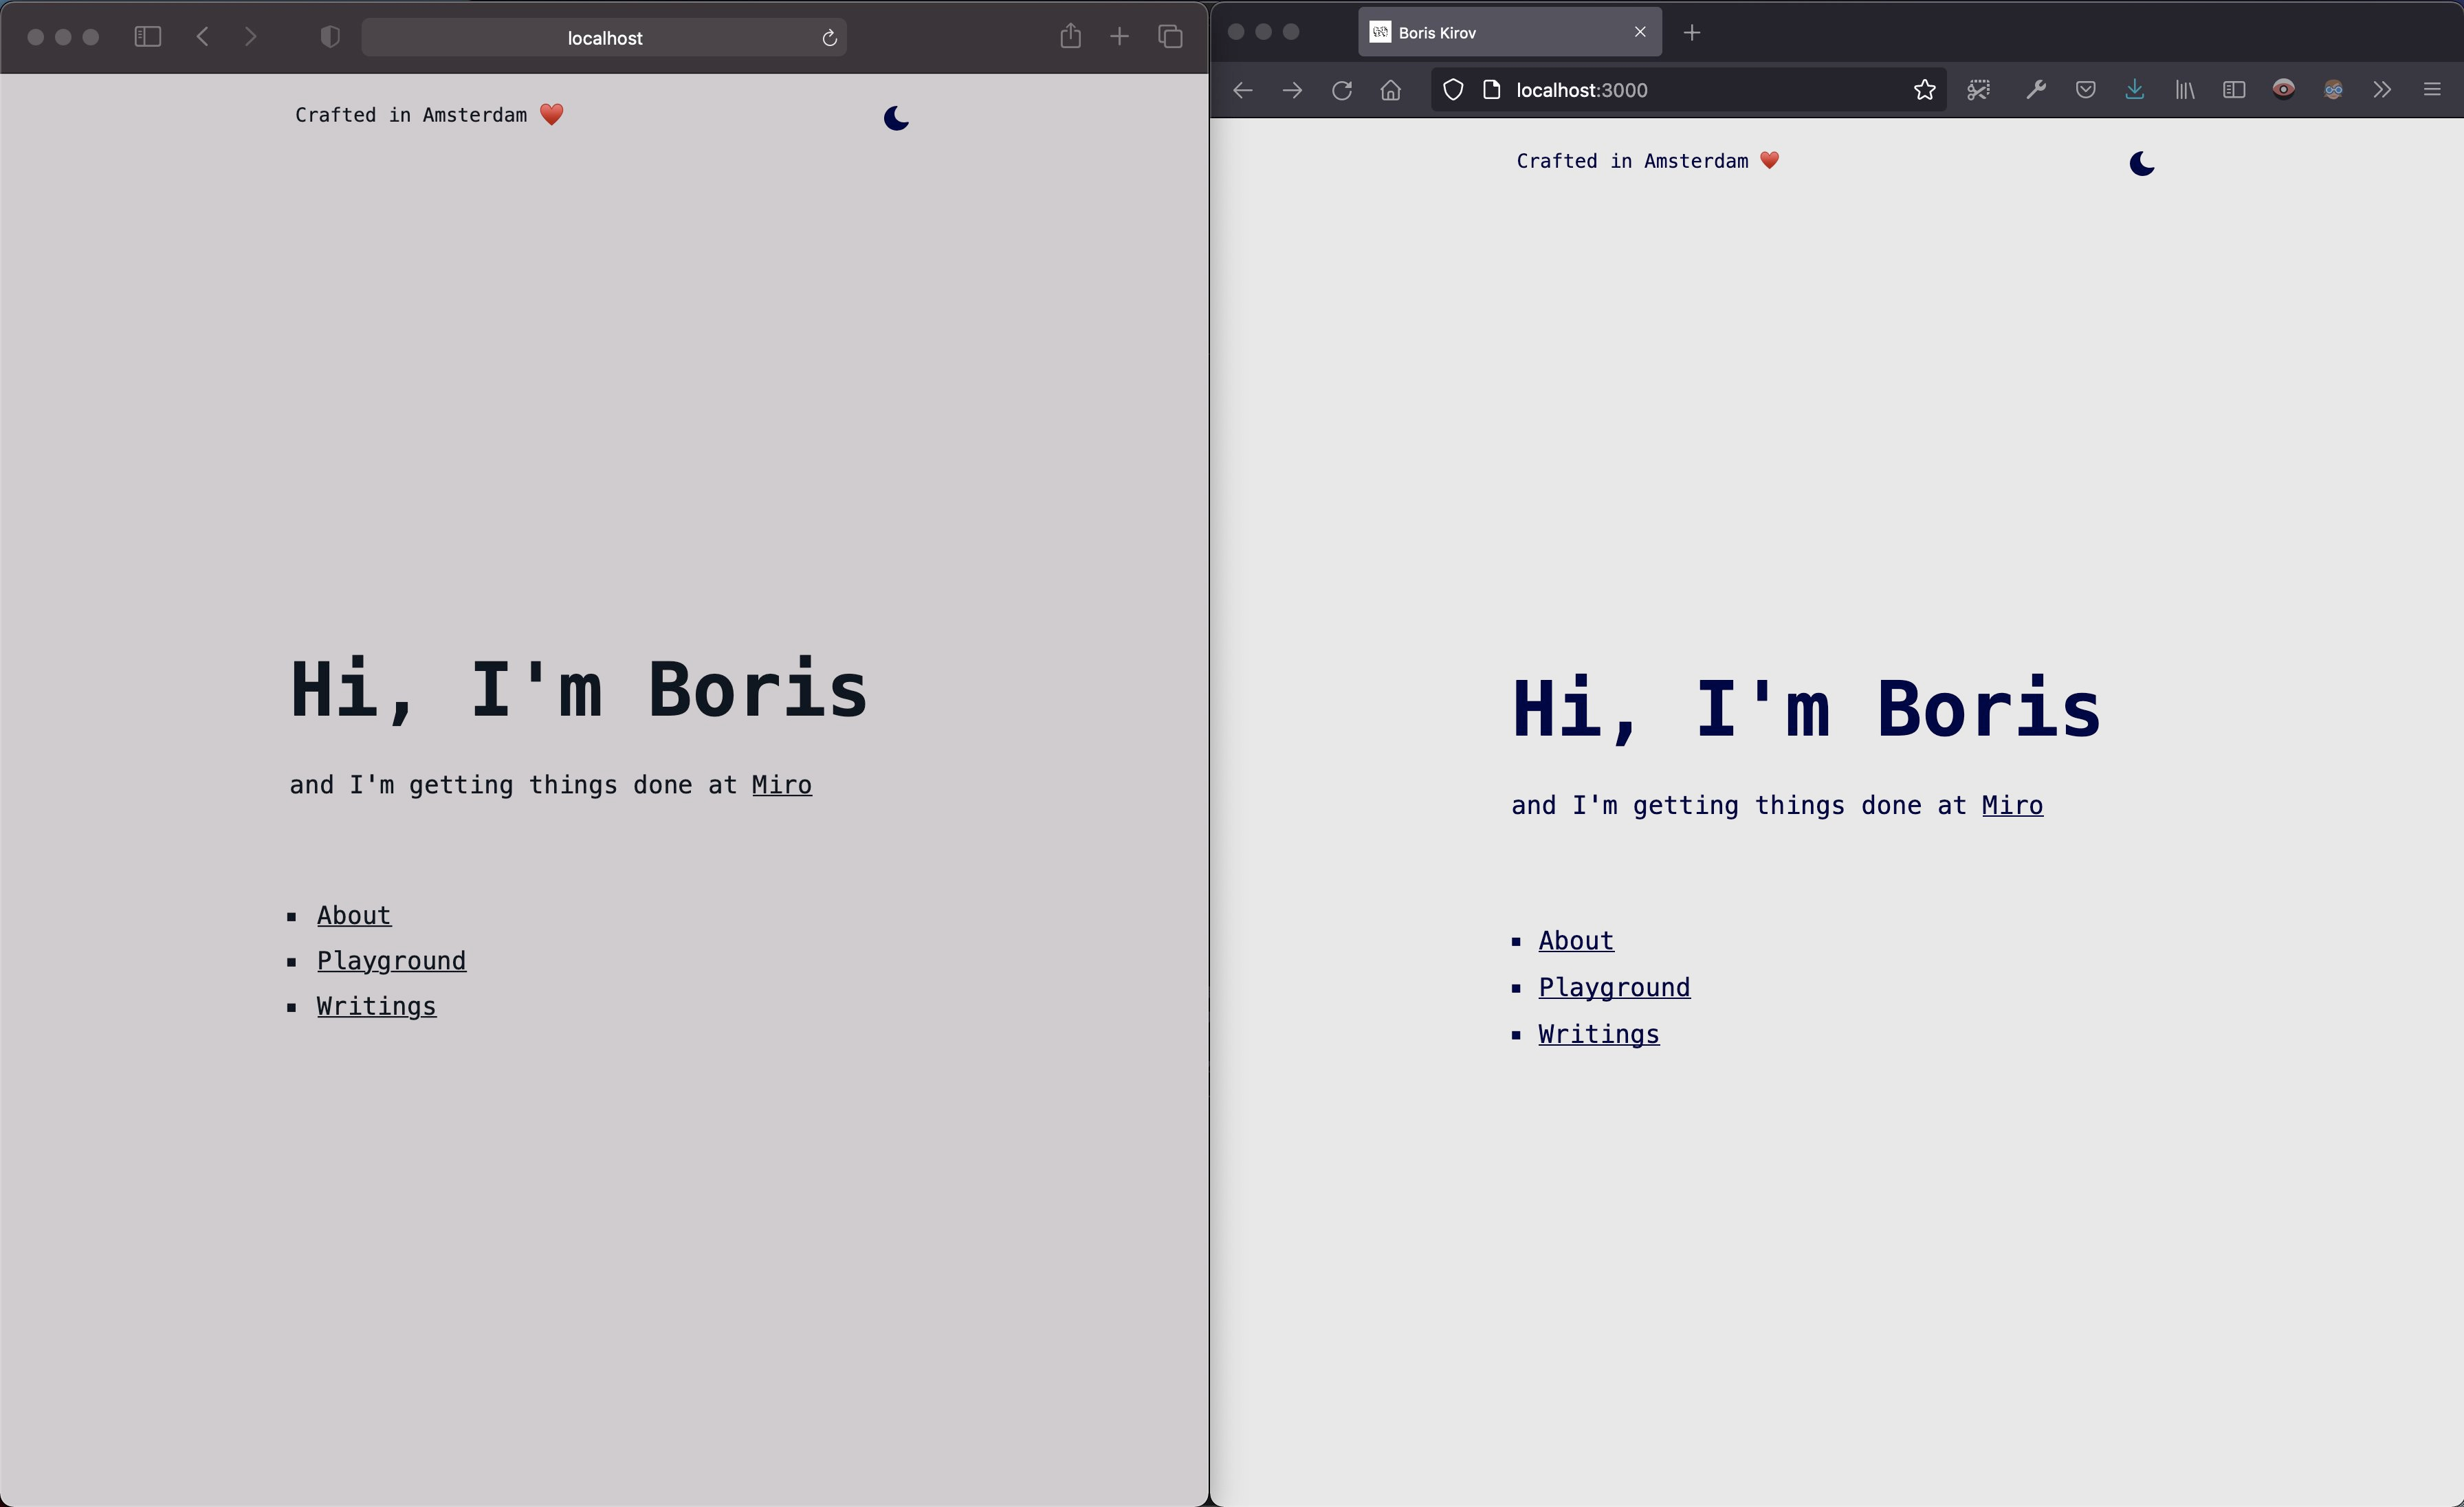Open Firefox downloads panel
Screen dimensions: 2464x1507
(2134, 90)
